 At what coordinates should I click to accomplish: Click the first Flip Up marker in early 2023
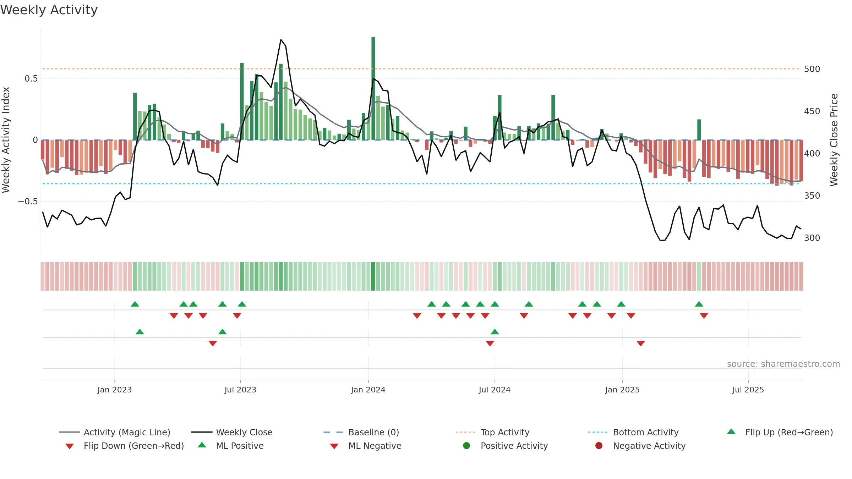click(x=135, y=304)
